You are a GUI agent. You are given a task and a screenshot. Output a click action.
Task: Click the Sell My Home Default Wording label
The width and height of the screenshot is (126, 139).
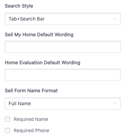pyautogui.click(x=39, y=34)
